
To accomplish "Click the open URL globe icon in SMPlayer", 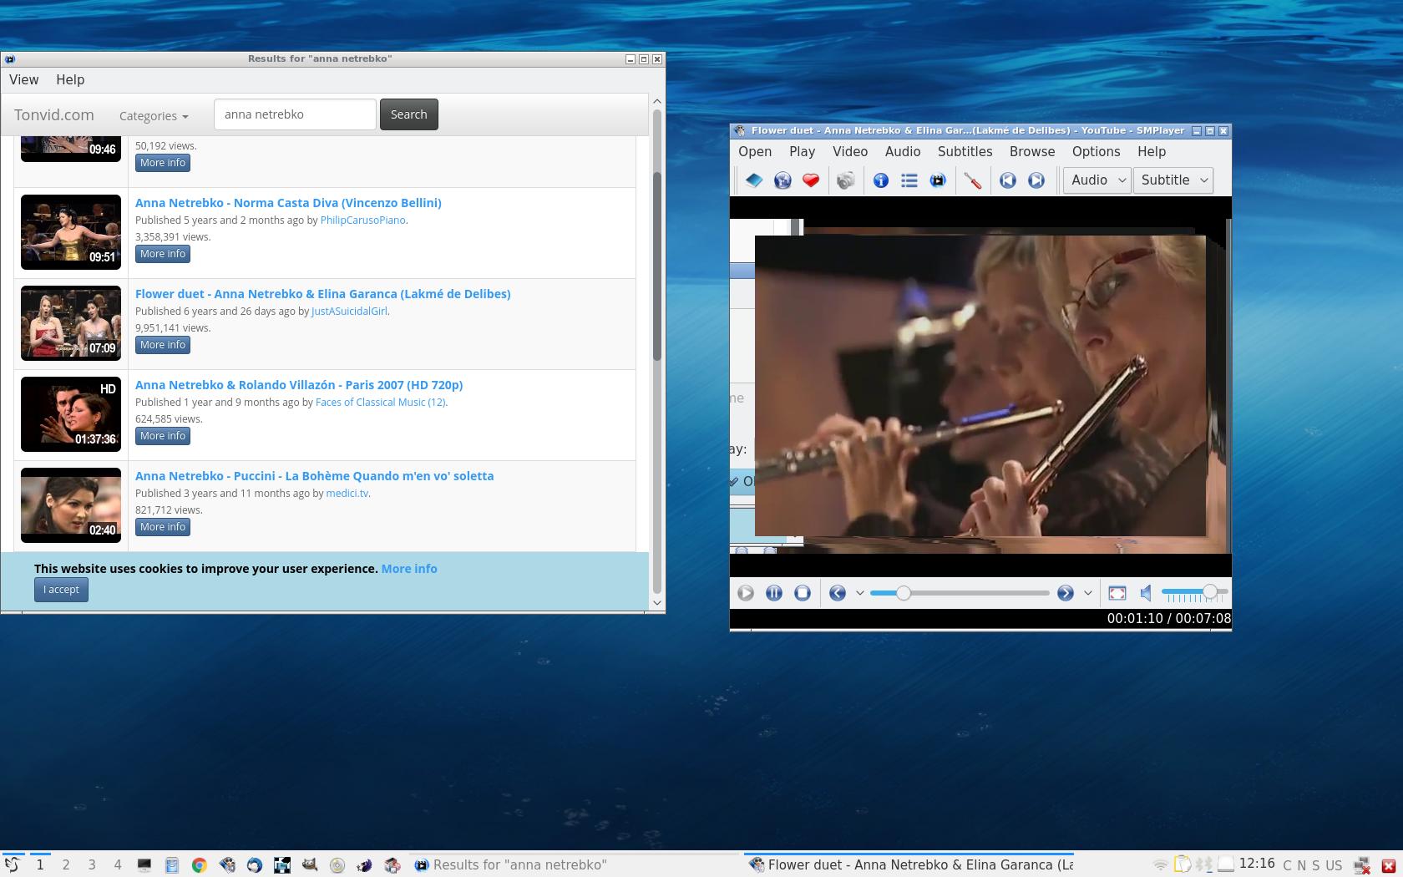I will (783, 180).
